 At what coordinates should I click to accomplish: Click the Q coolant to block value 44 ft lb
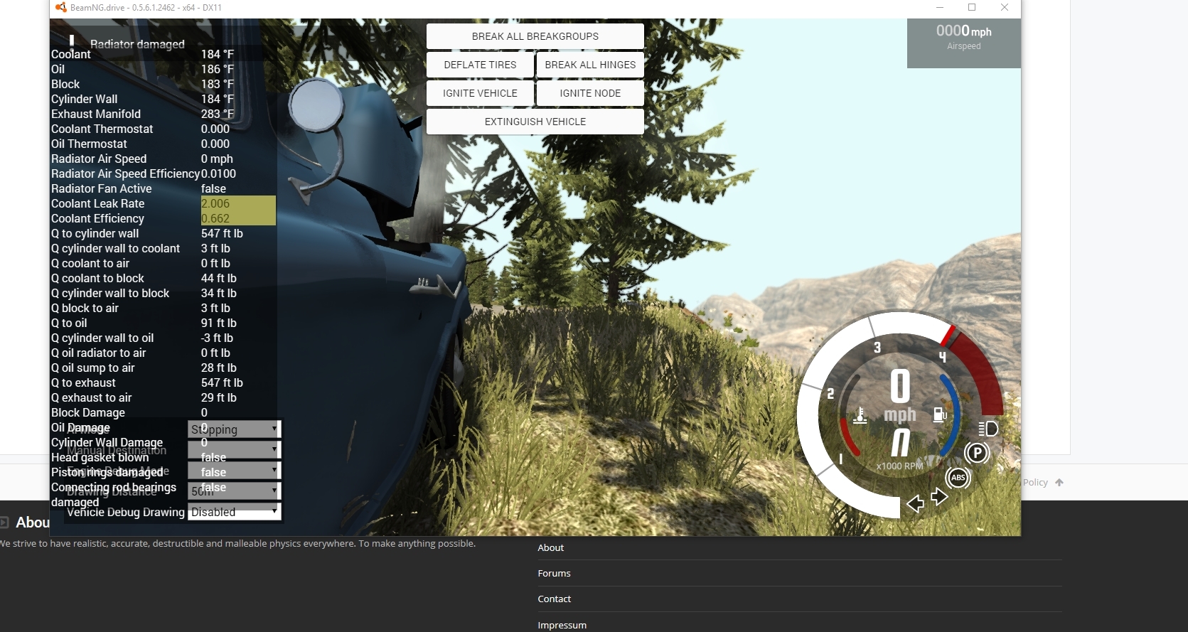(218, 278)
